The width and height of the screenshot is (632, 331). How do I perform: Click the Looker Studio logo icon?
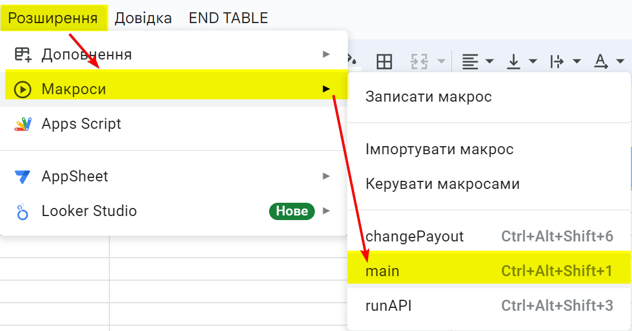(x=23, y=211)
